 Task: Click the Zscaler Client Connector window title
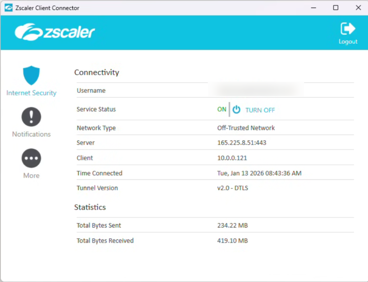click(x=48, y=8)
